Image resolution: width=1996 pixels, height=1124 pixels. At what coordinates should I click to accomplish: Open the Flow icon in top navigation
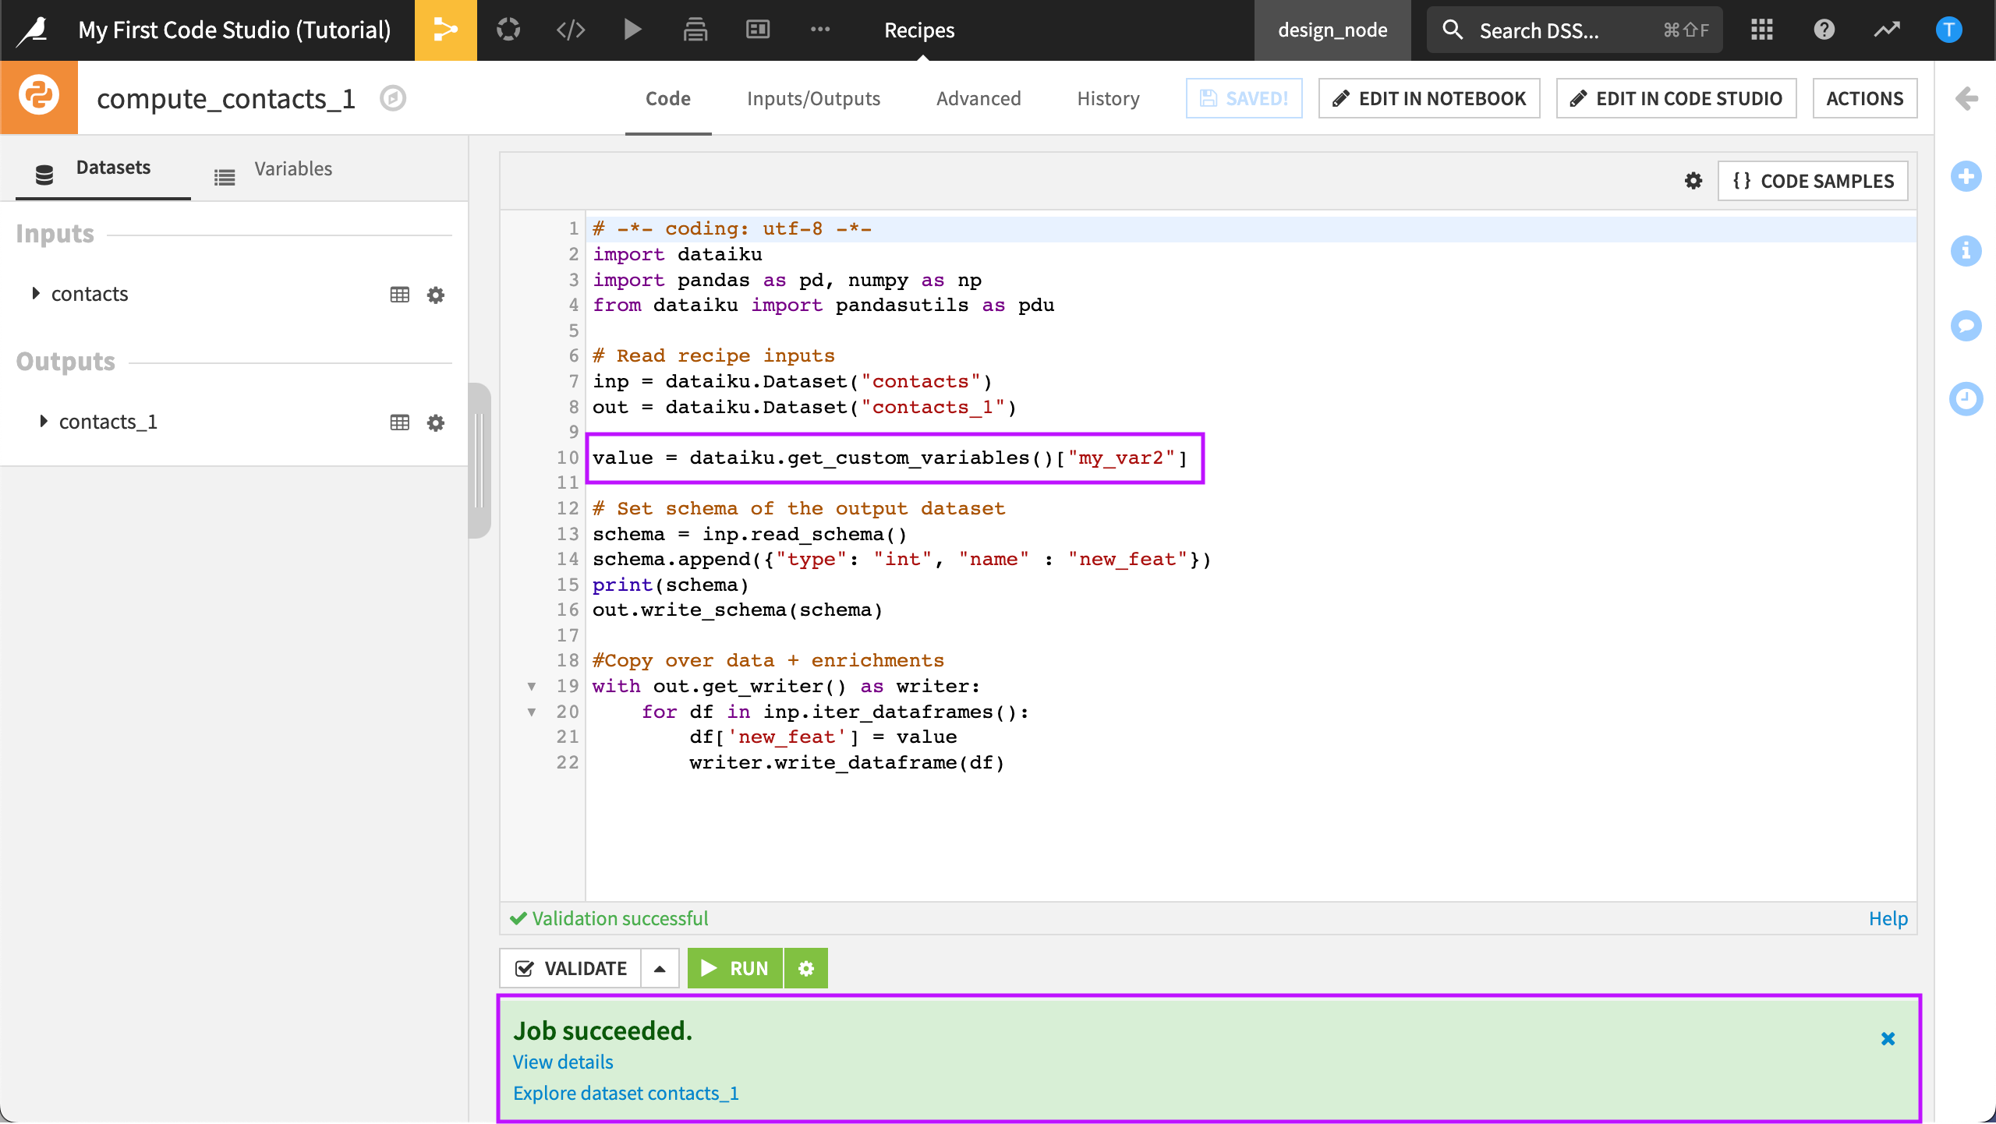[x=445, y=30]
